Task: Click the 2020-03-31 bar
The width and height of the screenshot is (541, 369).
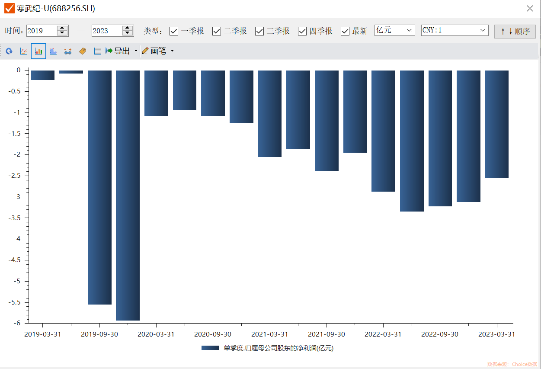Action: [x=156, y=93]
